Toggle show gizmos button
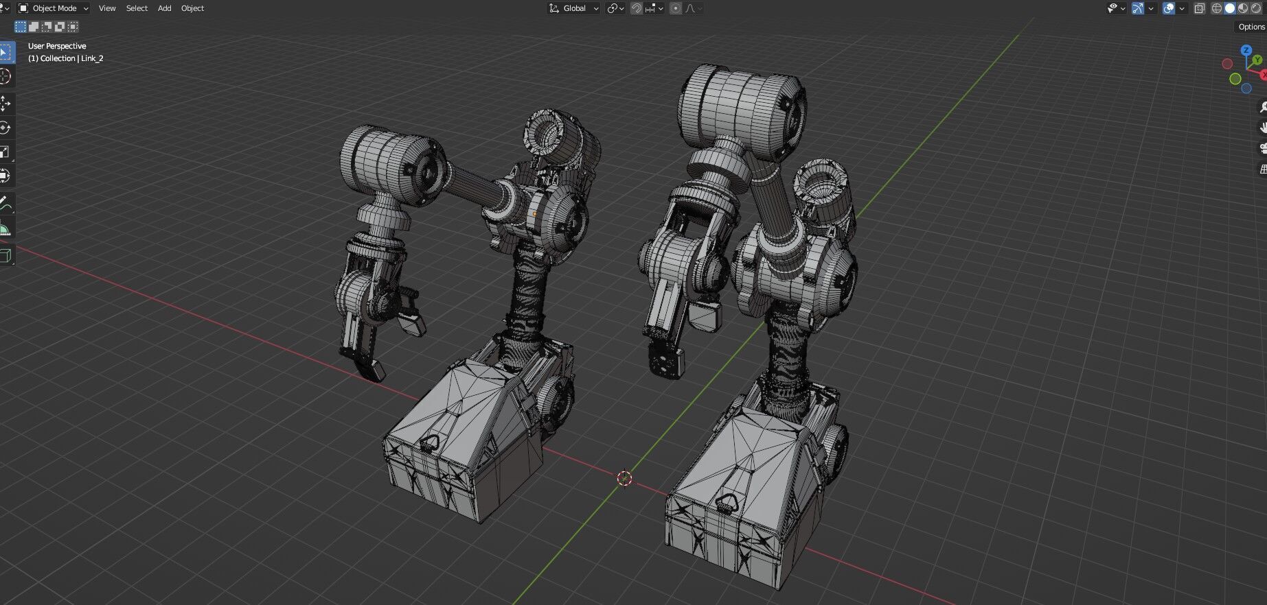 [x=1138, y=8]
